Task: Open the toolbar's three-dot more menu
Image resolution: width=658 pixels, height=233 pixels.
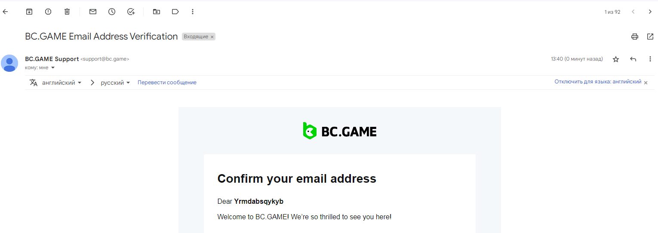Action: click(x=193, y=12)
